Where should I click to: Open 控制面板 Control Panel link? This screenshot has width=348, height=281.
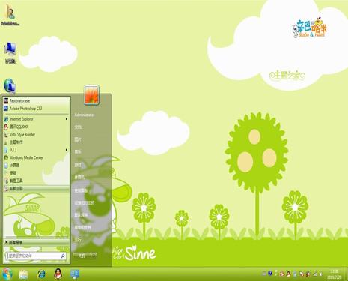81,190
